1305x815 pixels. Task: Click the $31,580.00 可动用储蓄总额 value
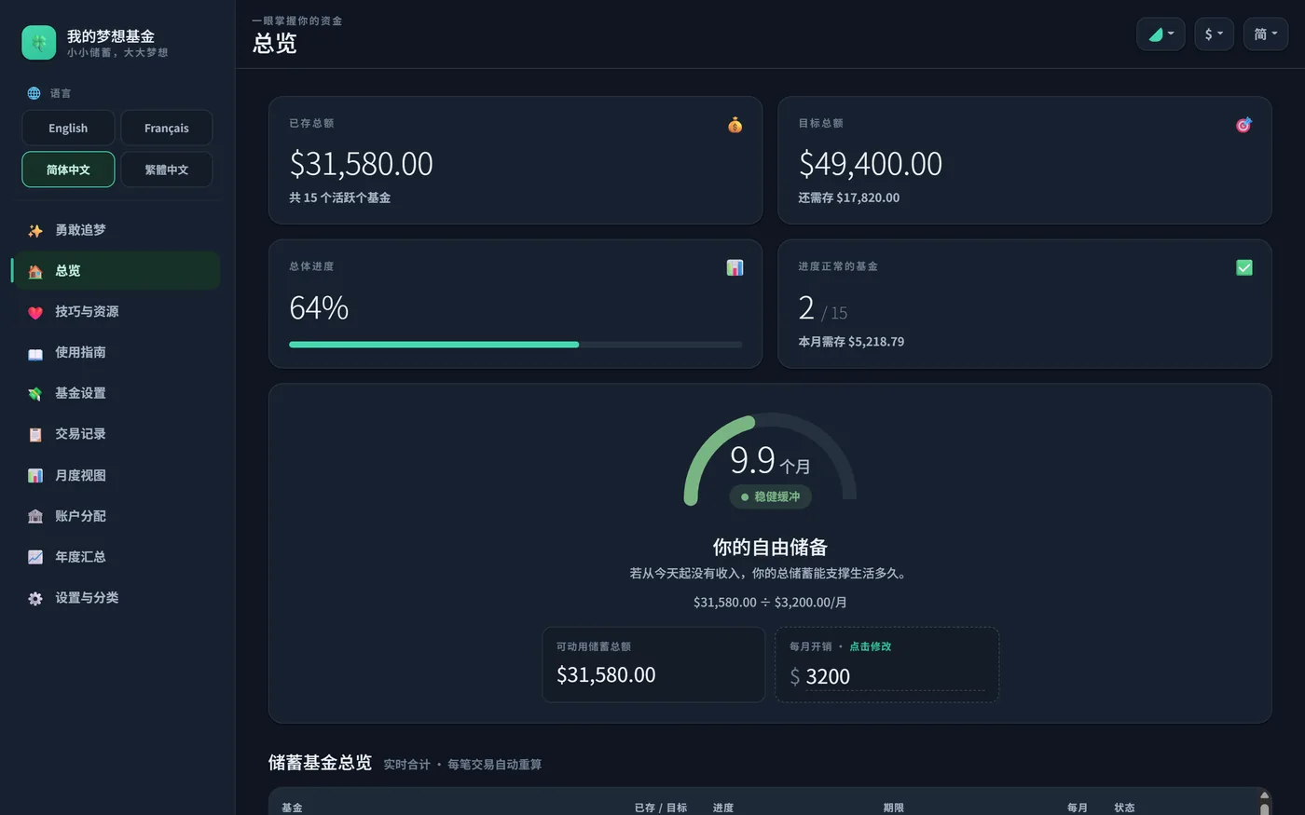[x=606, y=674]
